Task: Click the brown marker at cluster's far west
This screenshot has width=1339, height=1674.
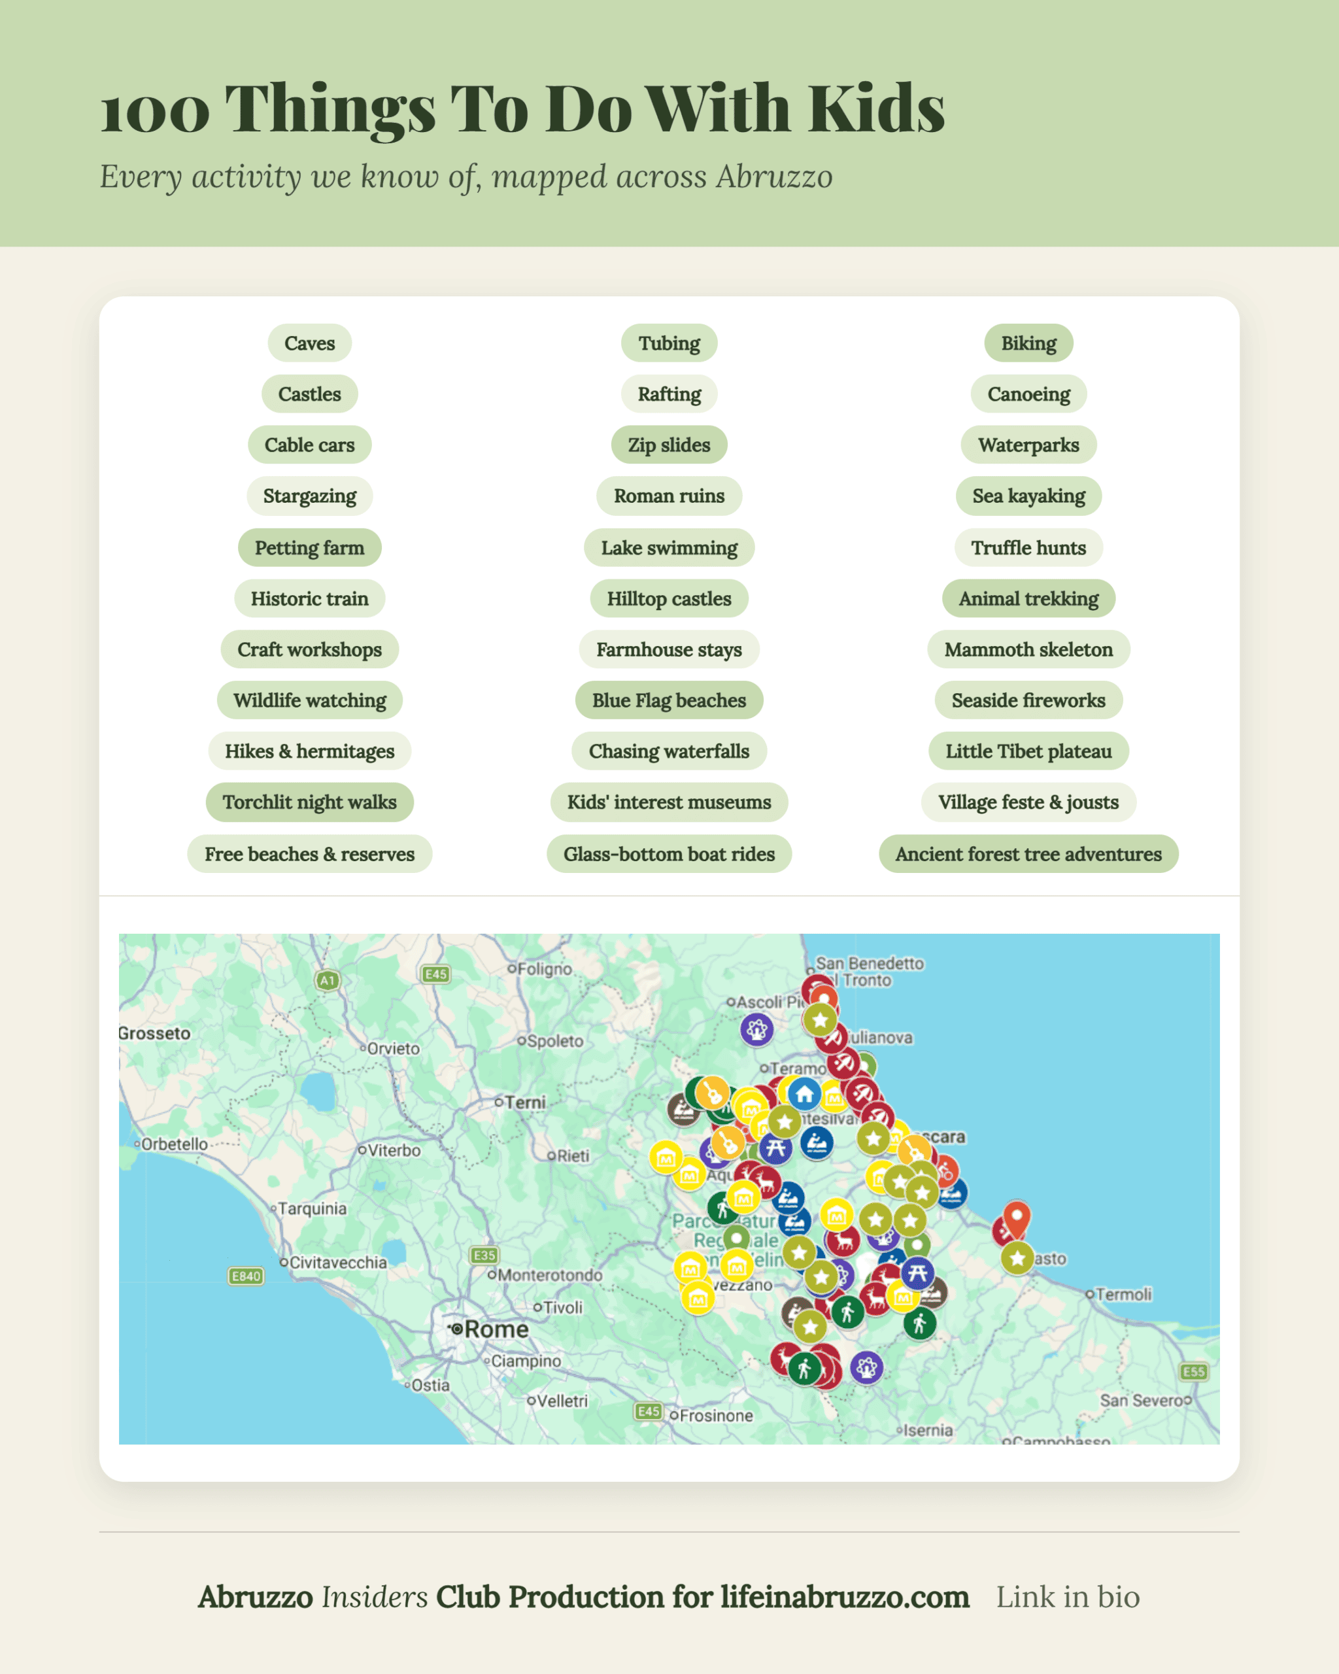Action: (683, 1110)
